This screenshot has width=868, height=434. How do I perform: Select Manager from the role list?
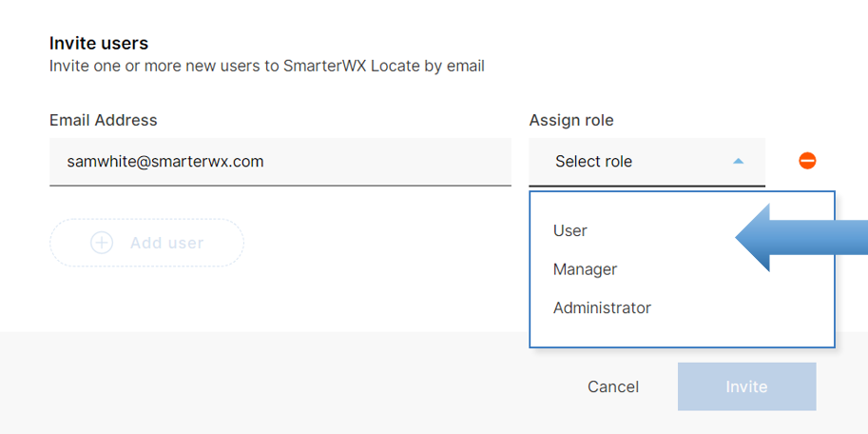[585, 269]
